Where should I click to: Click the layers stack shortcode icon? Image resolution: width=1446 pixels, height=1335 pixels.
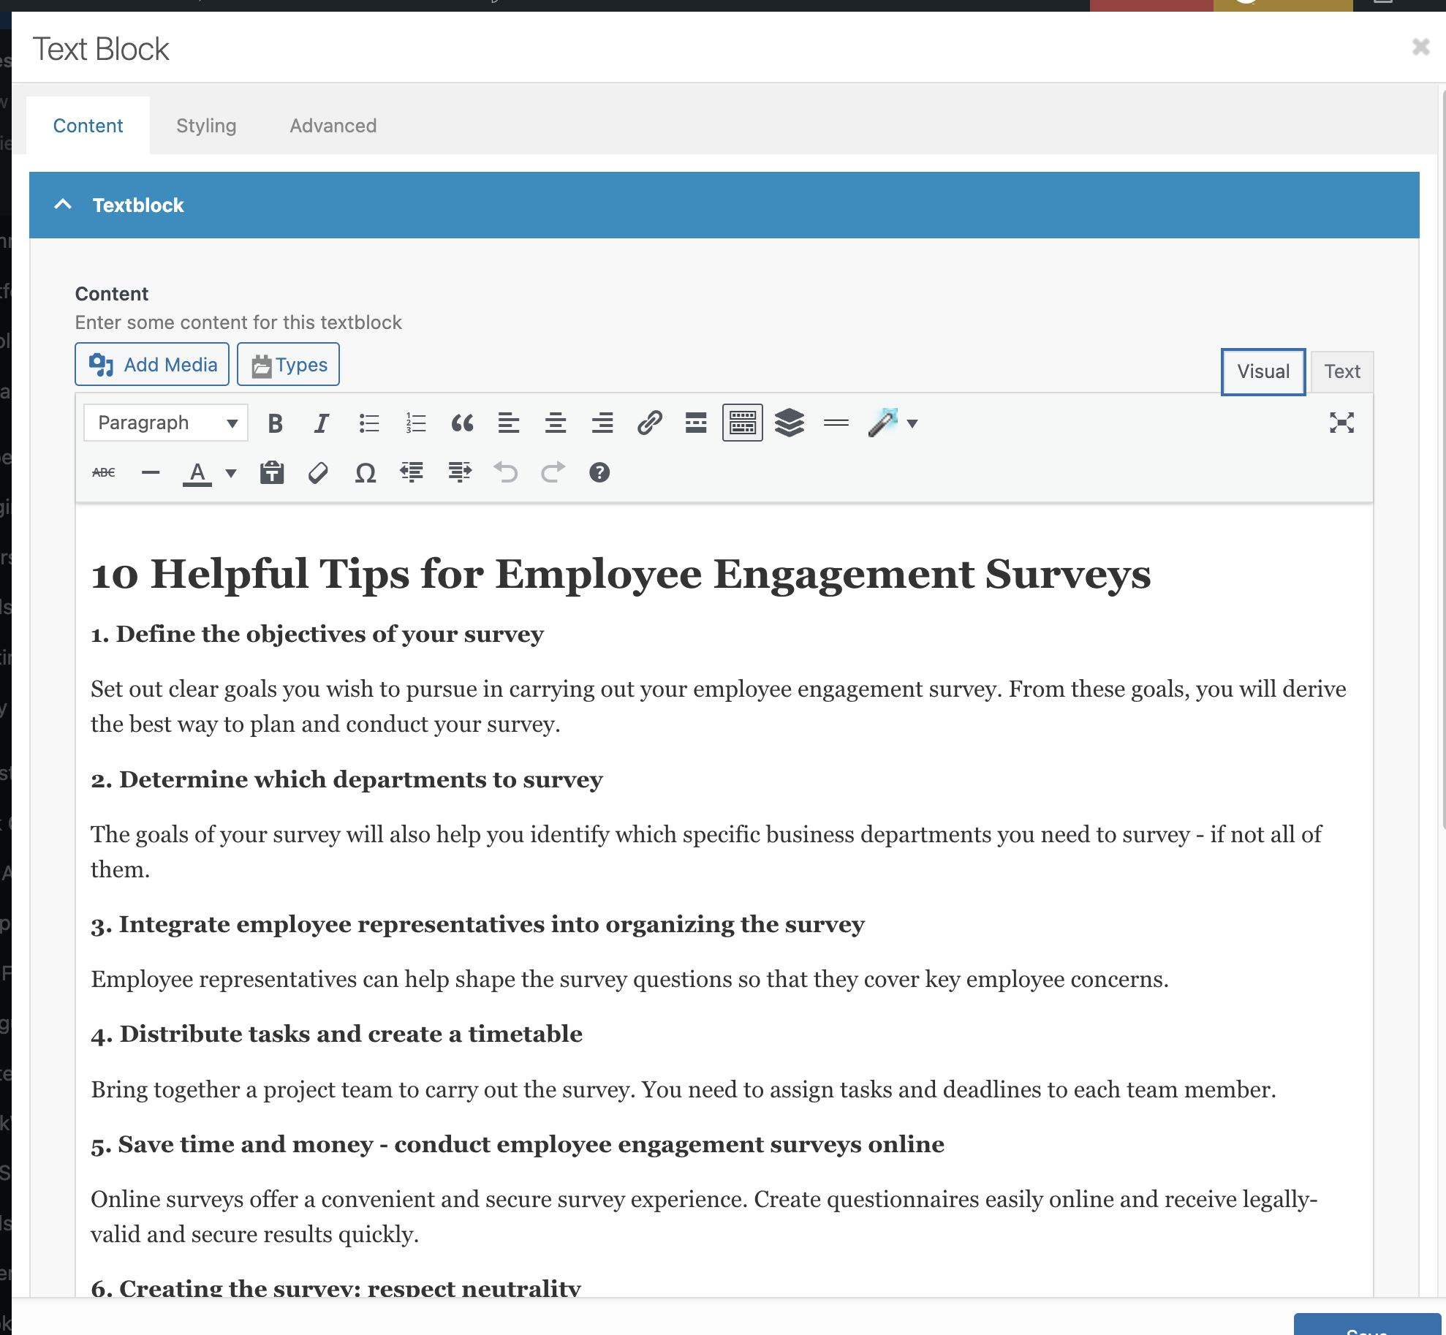click(790, 423)
